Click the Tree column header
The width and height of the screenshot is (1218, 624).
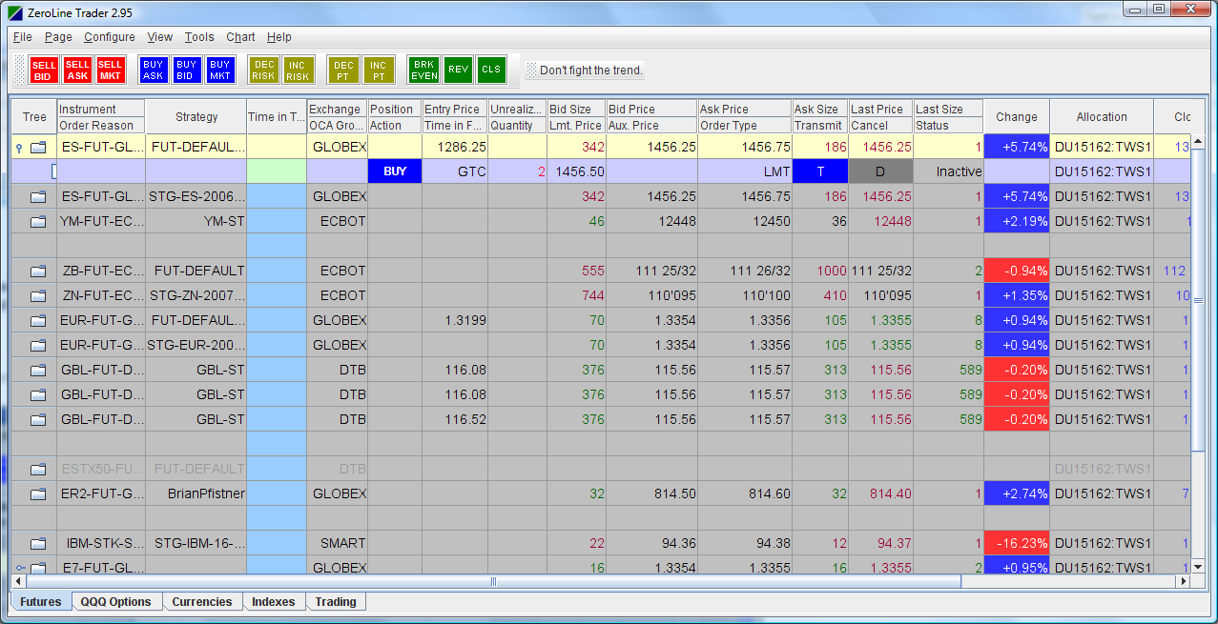[x=34, y=117]
